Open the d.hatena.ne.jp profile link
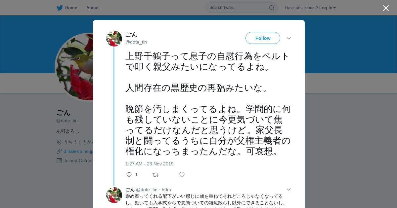This screenshot has height=208, width=397. [78, 151]
